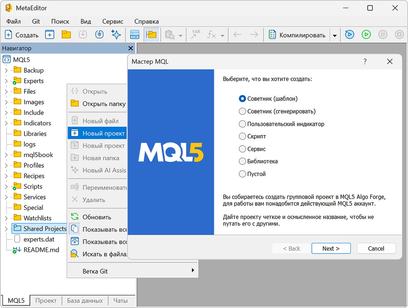
Task: Click the yellow open folder toolbar icon
Action: pyautogui.click(x=66, y=34)
